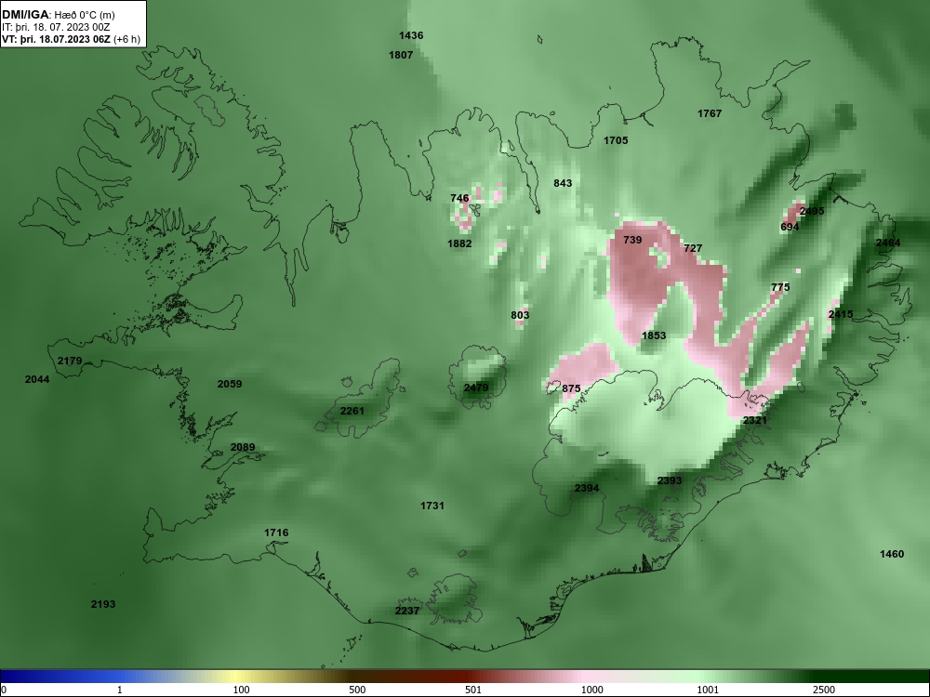Select the 2393 height label
The width and height of the screenshot is (930, 697).
click(670, 480)
